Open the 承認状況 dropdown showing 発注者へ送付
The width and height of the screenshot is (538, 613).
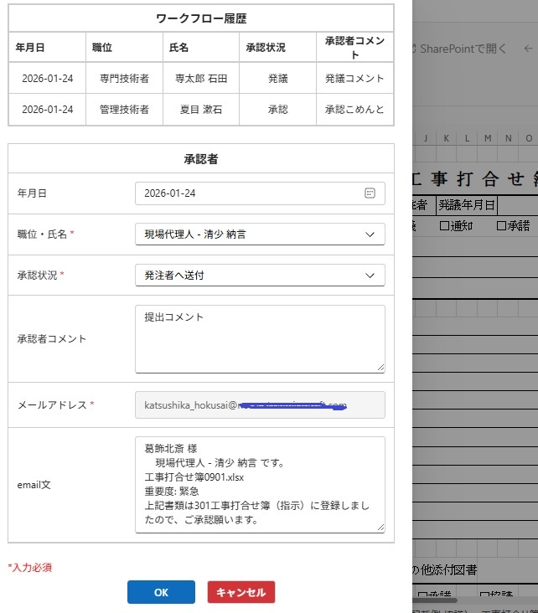tap(260, 275)
